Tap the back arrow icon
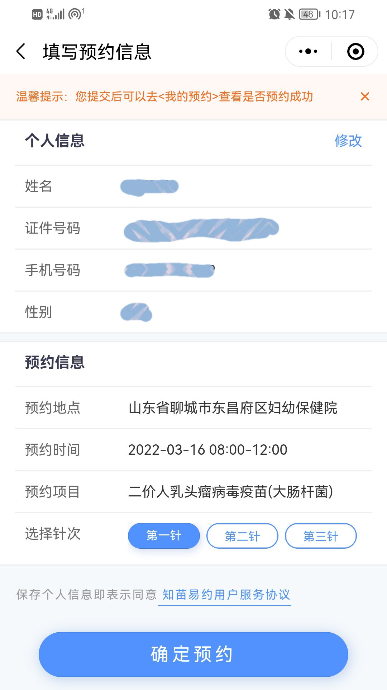The image size is (387, 690). click(x=21, y=51)
